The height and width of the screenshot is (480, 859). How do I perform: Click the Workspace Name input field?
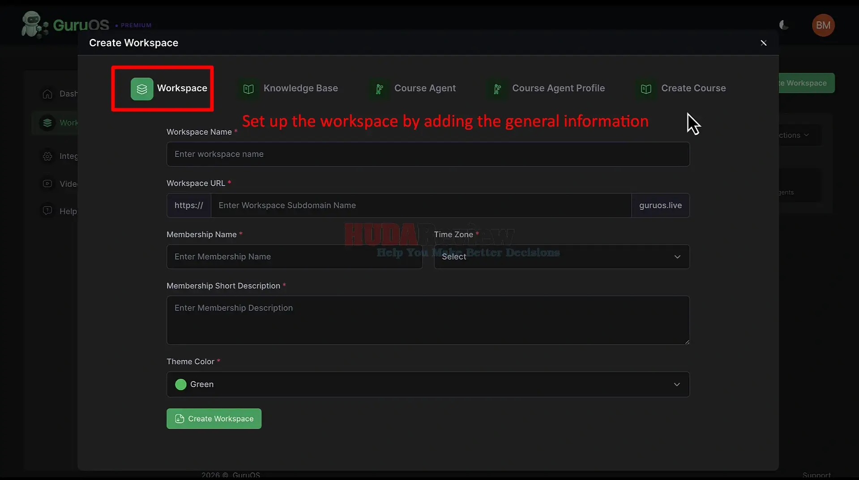coord(428,154)
